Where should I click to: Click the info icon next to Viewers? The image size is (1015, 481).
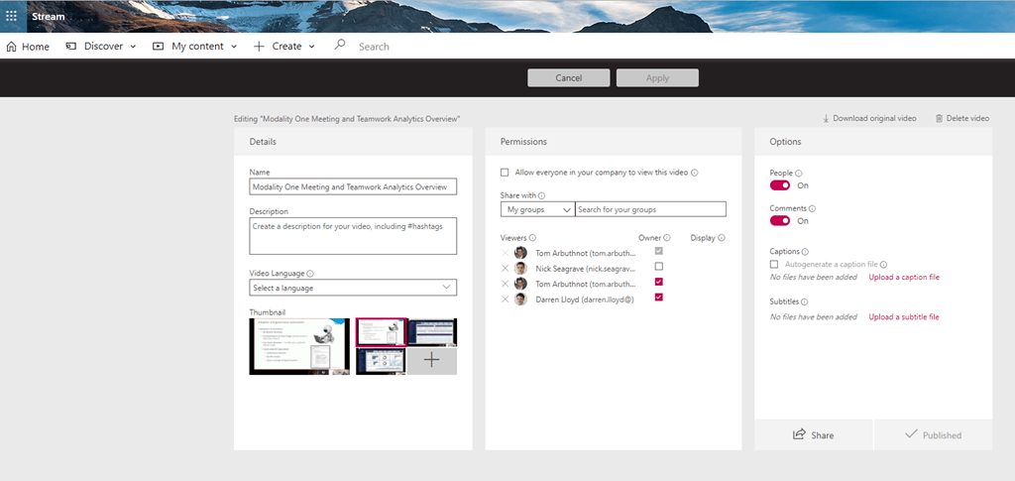(x=533, y=238)
